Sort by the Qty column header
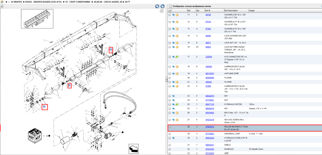 198,11
